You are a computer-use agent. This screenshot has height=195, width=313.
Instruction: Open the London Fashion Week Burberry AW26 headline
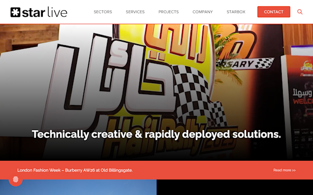pos(75,170)
